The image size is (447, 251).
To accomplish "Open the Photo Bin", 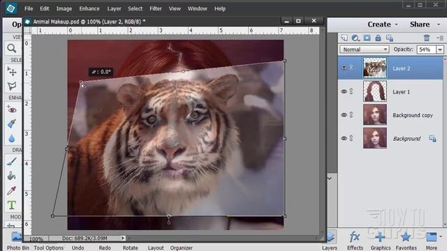I will coord(17,241).
